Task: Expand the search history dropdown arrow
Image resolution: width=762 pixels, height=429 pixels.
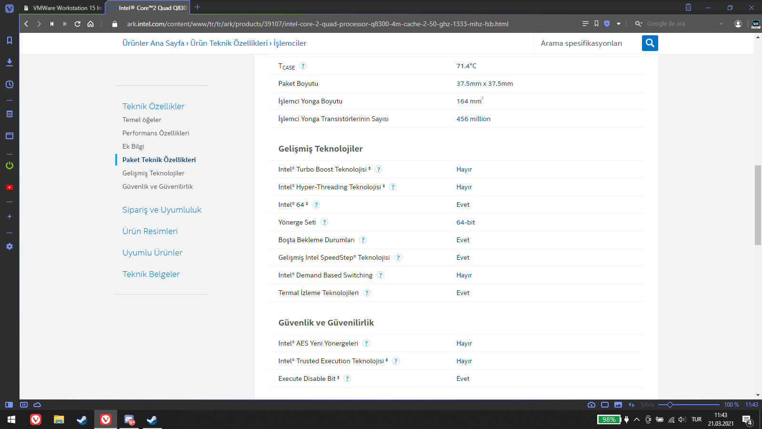Action: click(721, 24)
